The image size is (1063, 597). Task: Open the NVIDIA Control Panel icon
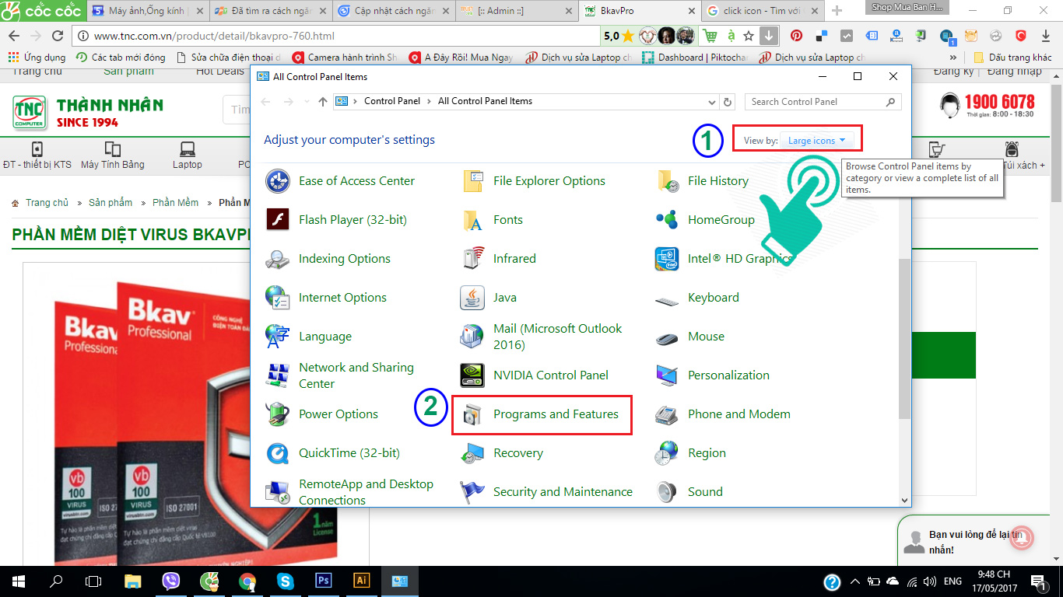(x=472, y=375)
